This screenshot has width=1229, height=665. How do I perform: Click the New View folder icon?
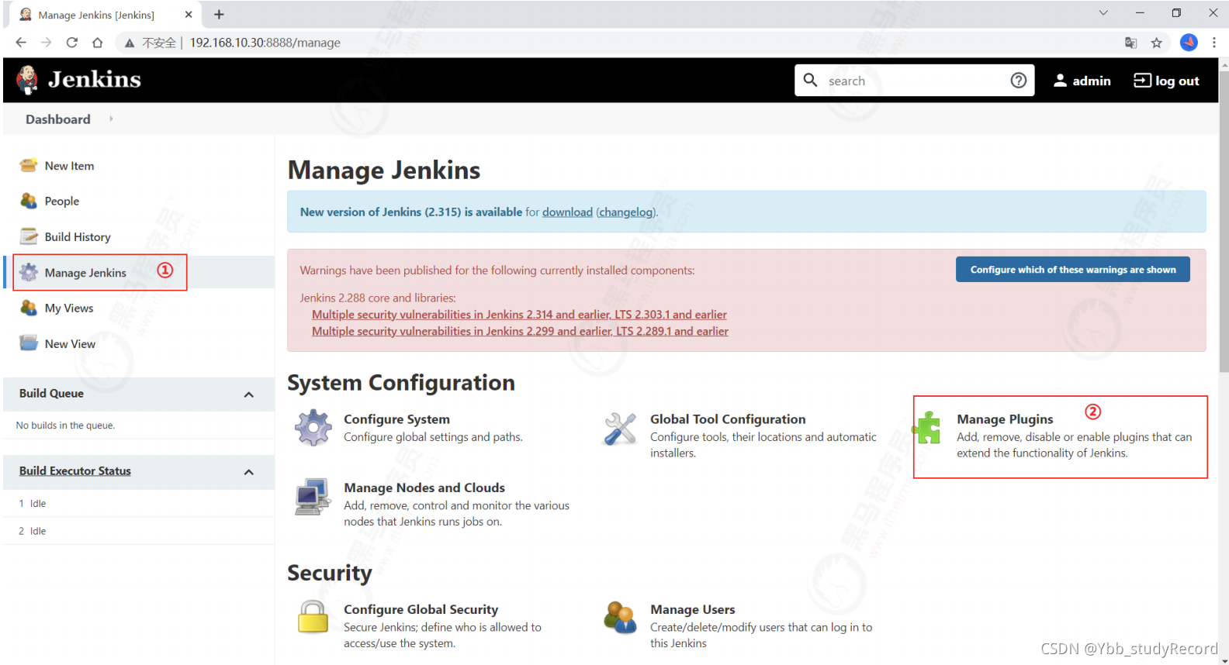pos(29,343)
